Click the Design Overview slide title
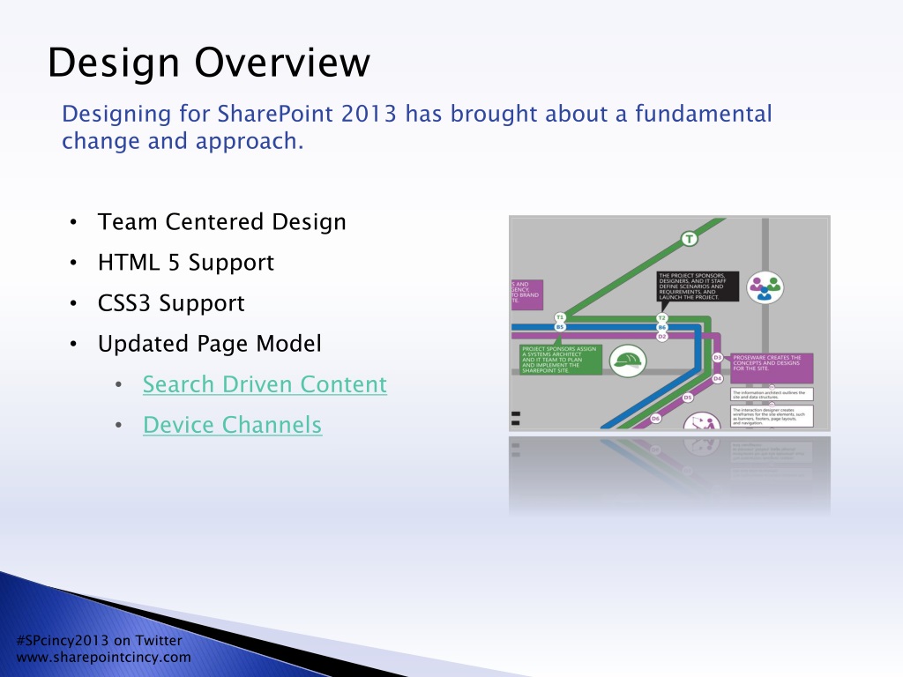 point(208,63)
